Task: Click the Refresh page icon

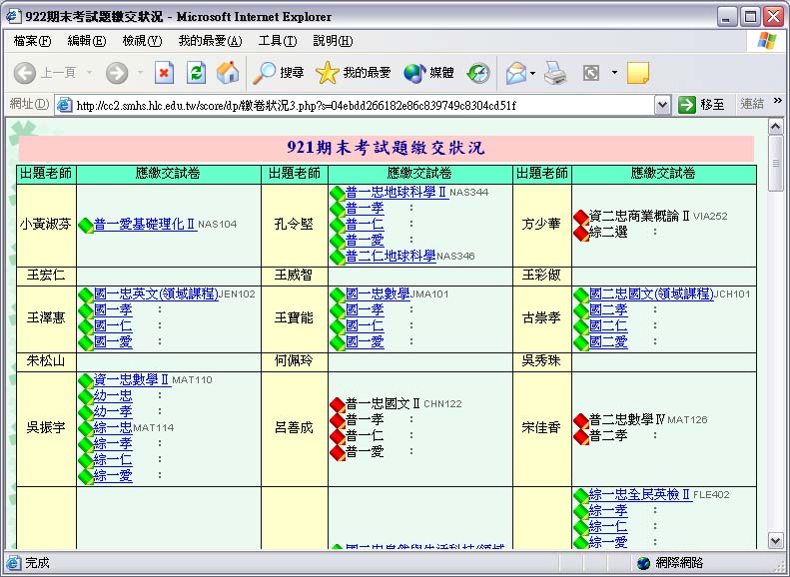Action: (197, 72)
